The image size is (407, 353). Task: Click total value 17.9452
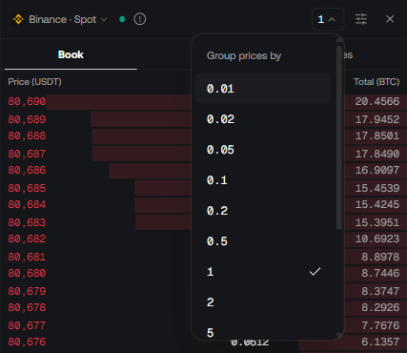click(x=377, y=119)
